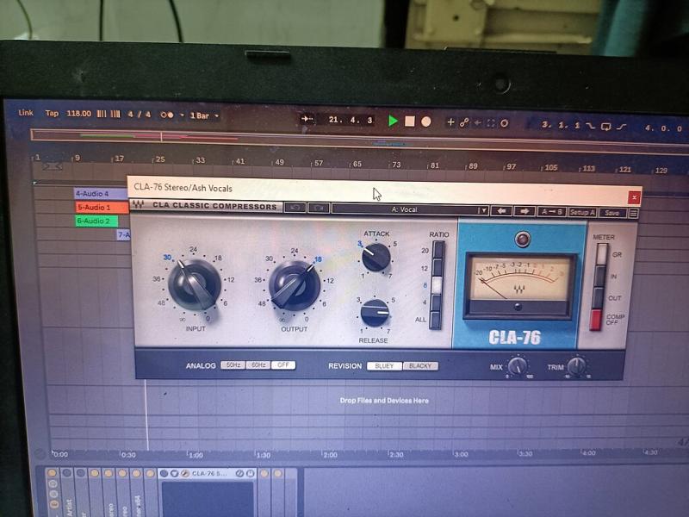689x517 pixels.
Task: Select the 118.00 tempo field
Action: pyautogui.click(x=78, y=114)
